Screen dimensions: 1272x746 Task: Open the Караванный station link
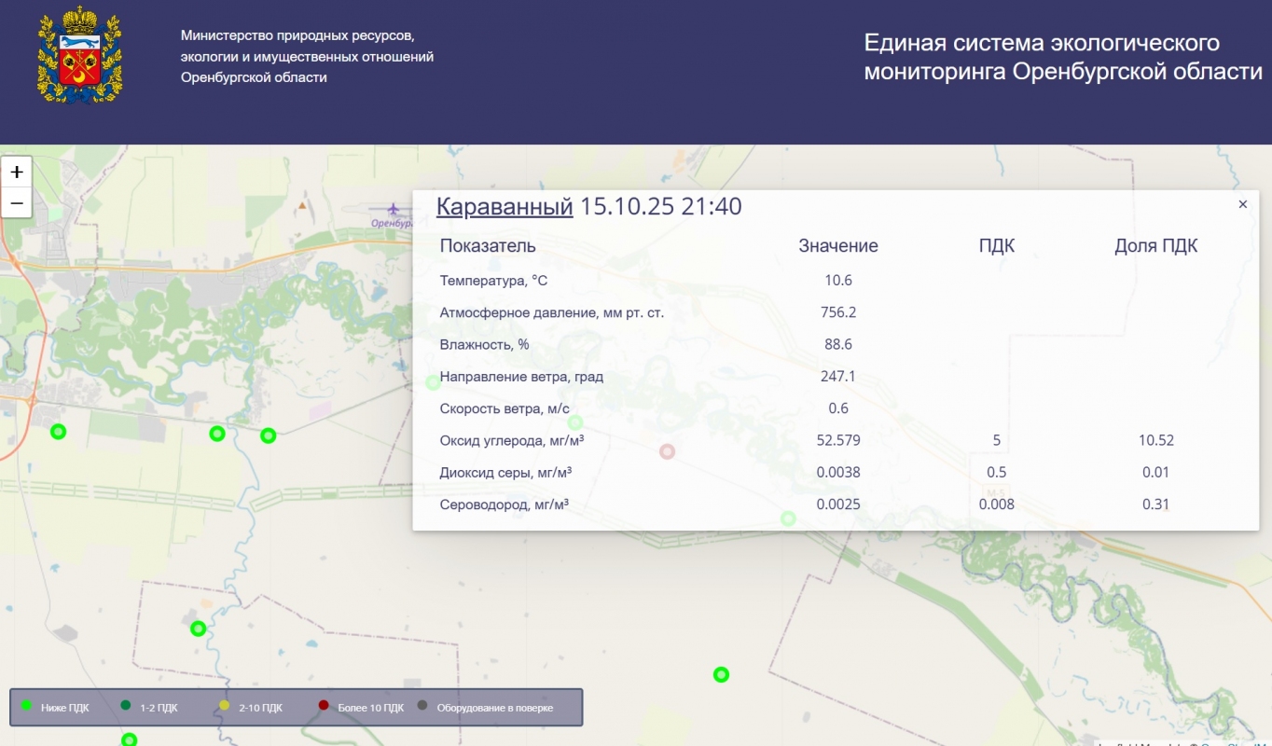click(x=505, y=206)
